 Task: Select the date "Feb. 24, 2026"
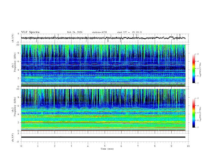(75, 32)
